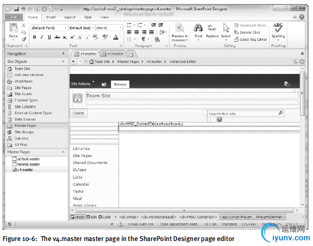Click the Spelling ABC icon
The width and height of the screenshot is (313, 246).
278,28
